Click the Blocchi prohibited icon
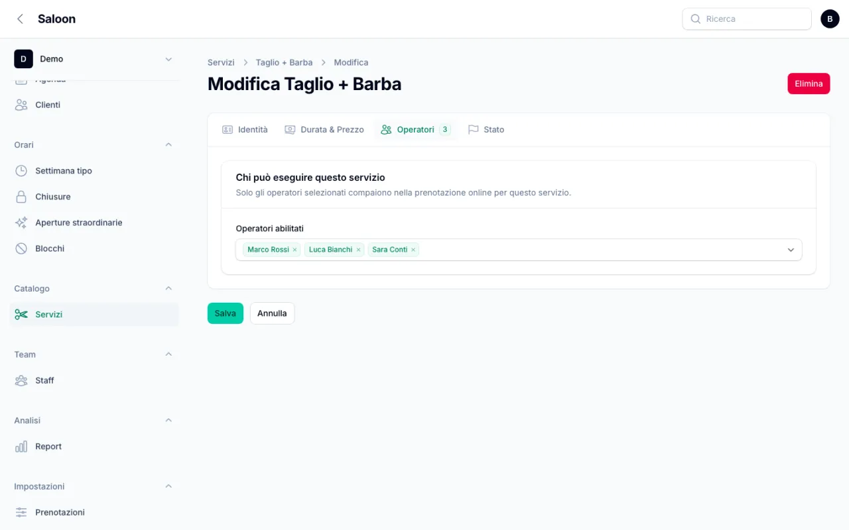 (x=21, y=248)
